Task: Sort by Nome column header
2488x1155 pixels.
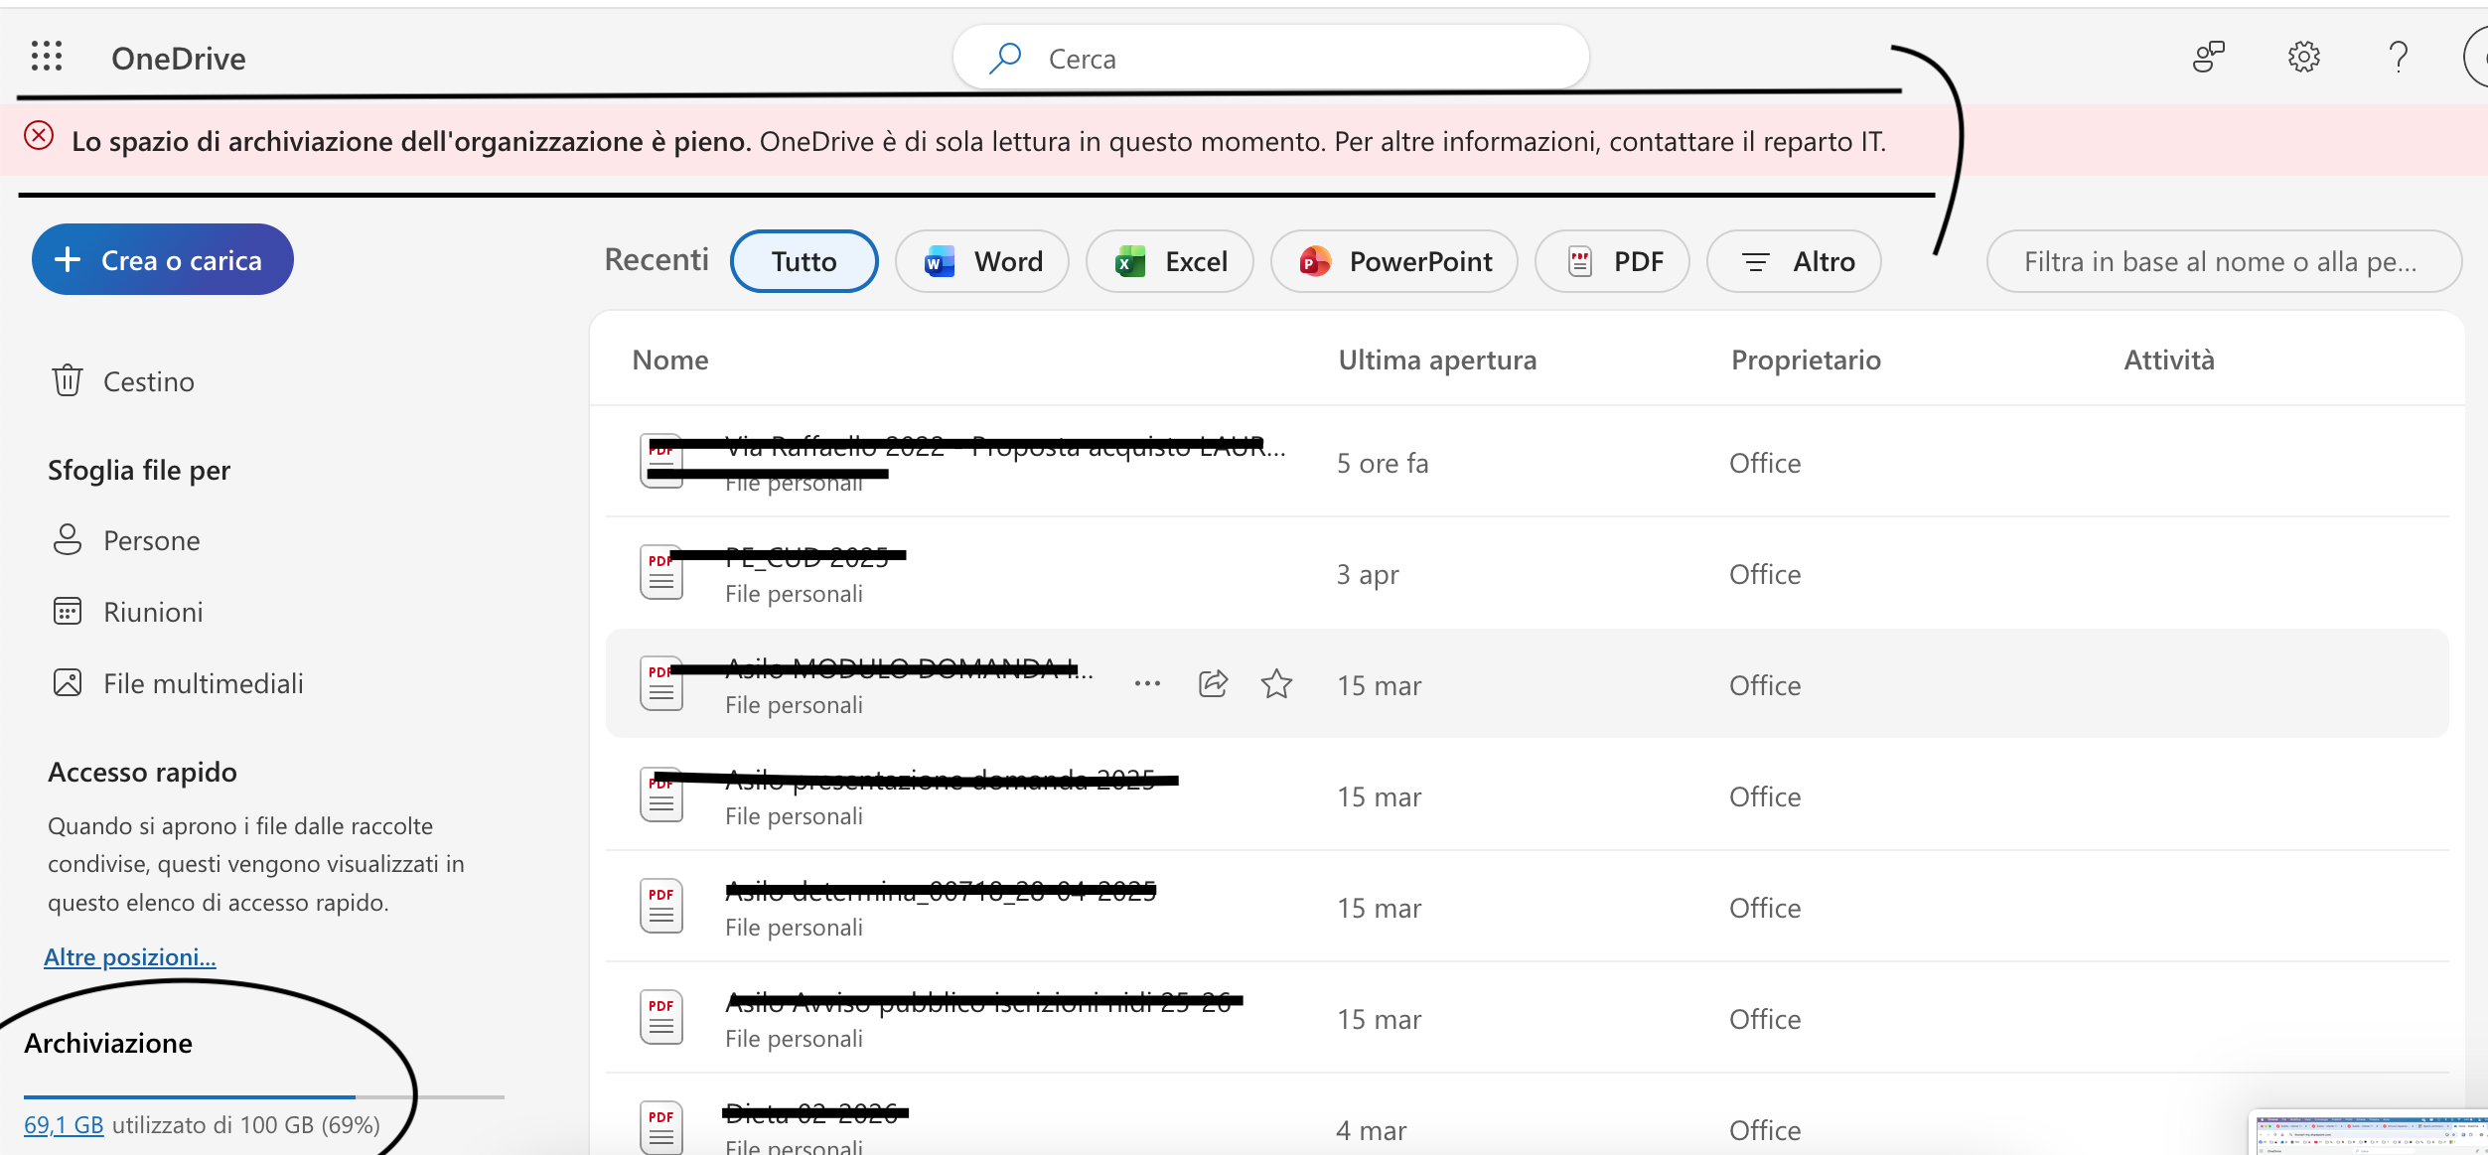Action: (x=670, y=360)
